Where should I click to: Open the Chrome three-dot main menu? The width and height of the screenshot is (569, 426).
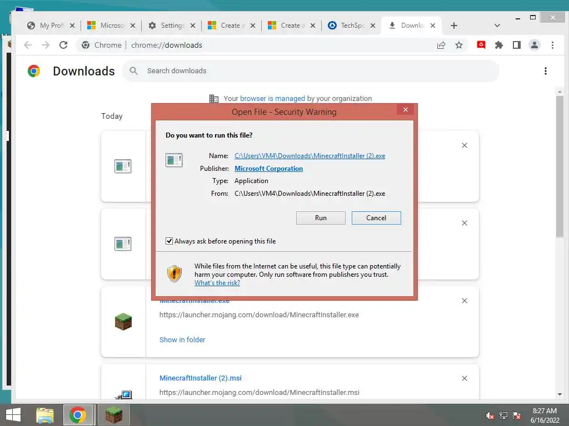552,45
